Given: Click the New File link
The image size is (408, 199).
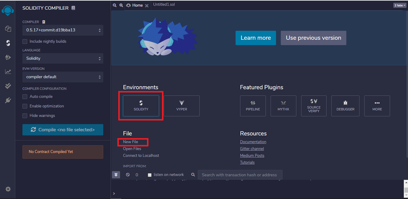Looking at the screenshot, I should (130, 142).
